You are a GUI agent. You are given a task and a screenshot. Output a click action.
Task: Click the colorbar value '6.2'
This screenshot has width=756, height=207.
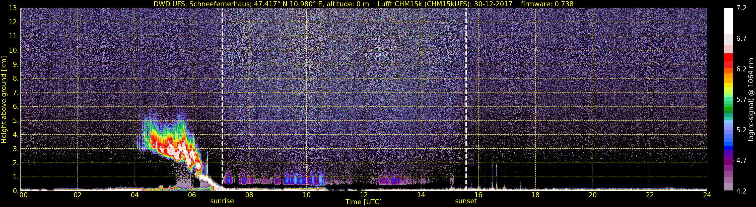click(x=741, y=69)
